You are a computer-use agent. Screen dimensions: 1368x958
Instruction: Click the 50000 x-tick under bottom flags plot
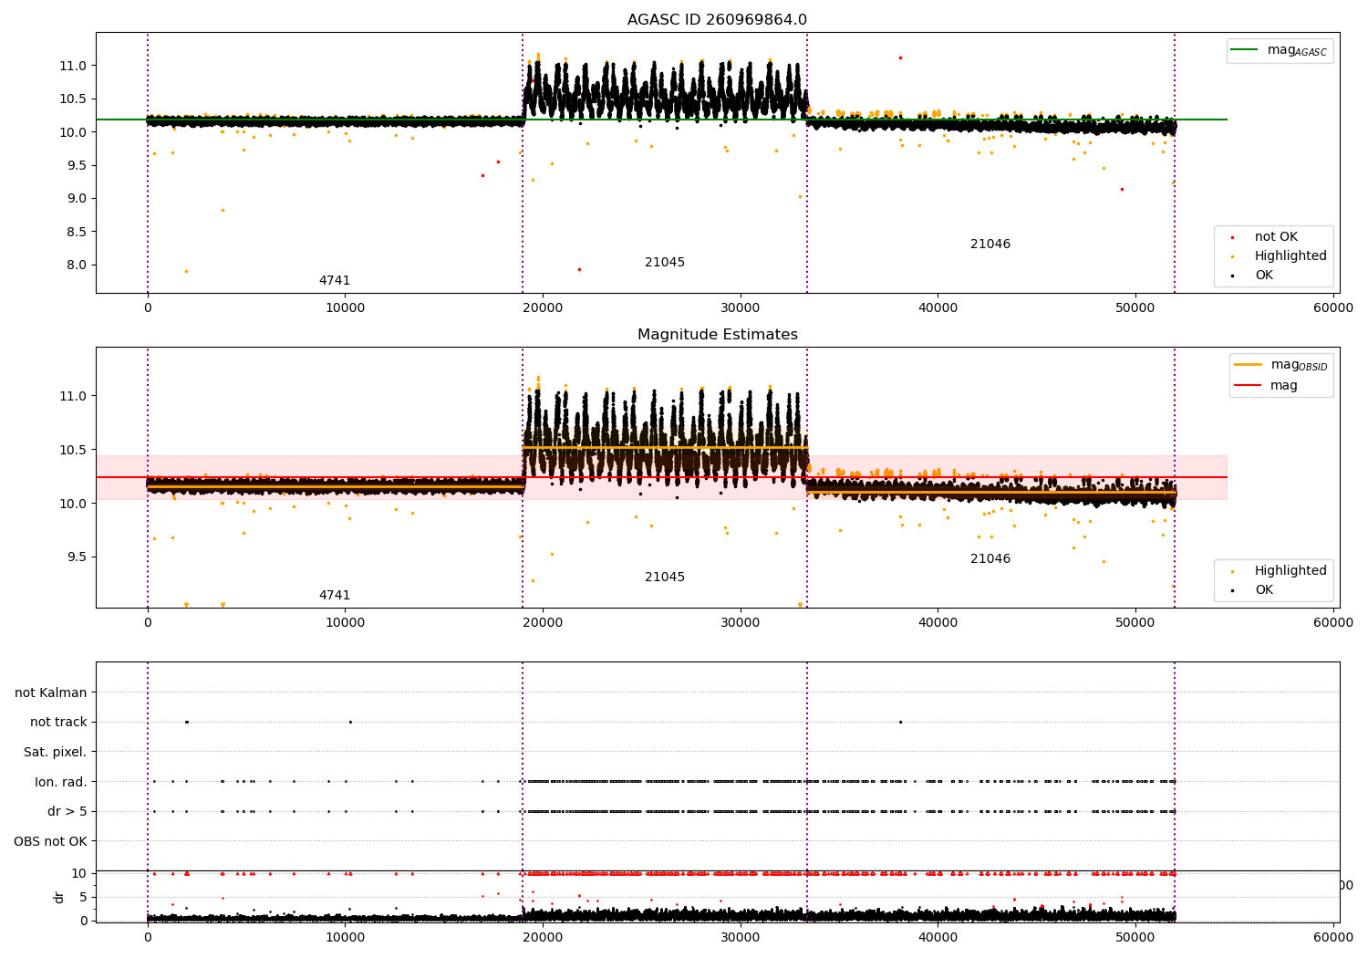point(1135,937)
